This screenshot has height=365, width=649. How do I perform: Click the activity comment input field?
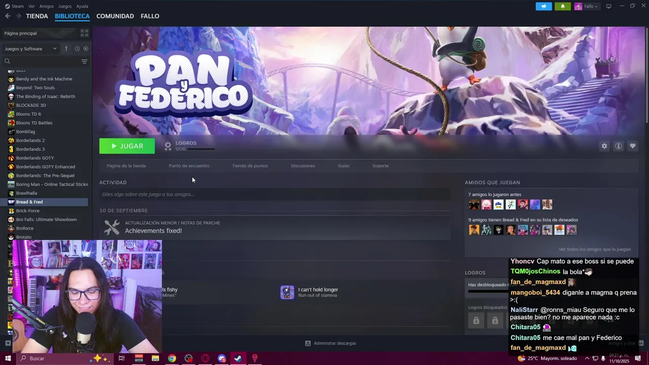click(x=275, y=194)
